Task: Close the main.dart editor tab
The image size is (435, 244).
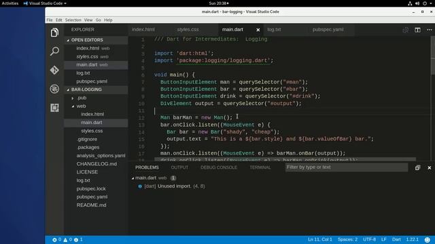Action: pos(258,30)
